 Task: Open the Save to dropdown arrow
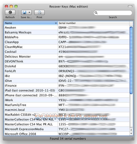[29, 13]
